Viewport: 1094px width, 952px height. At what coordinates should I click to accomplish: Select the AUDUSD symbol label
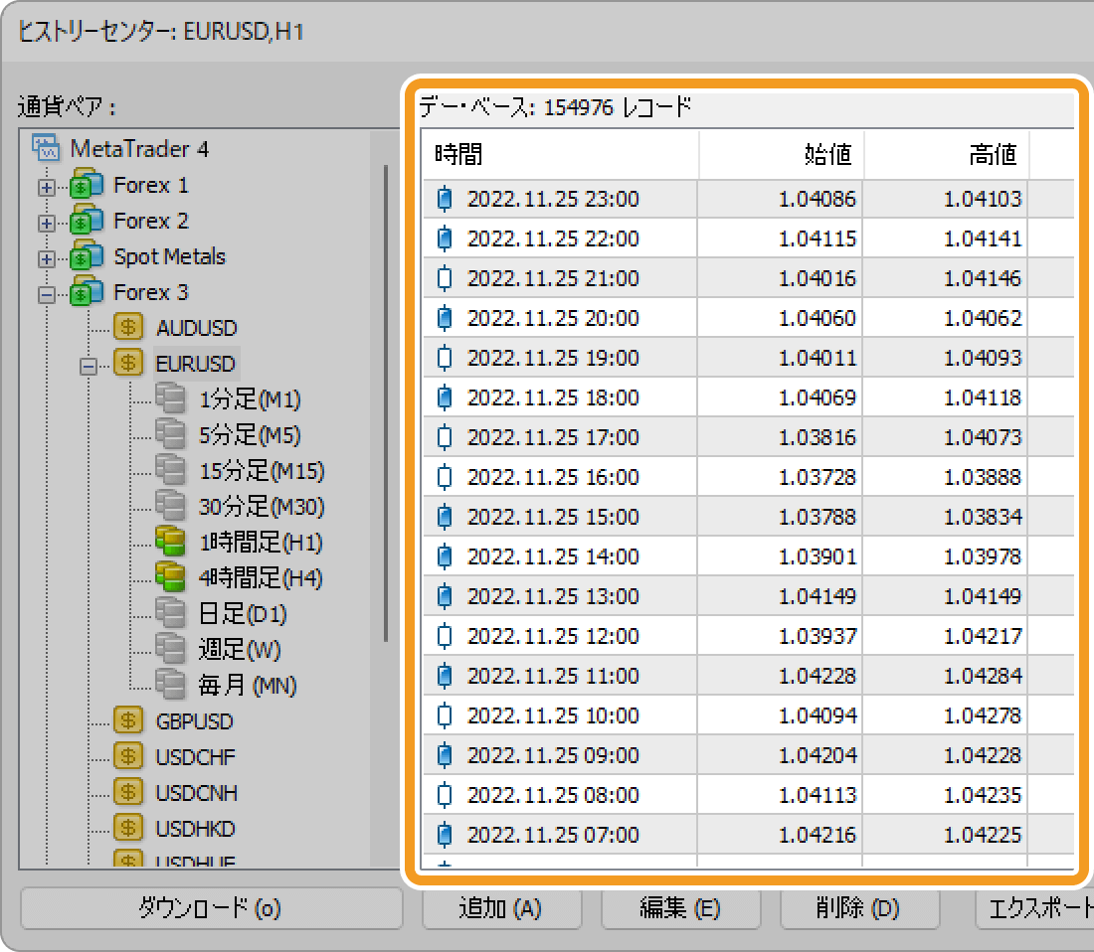coord(197,328)
